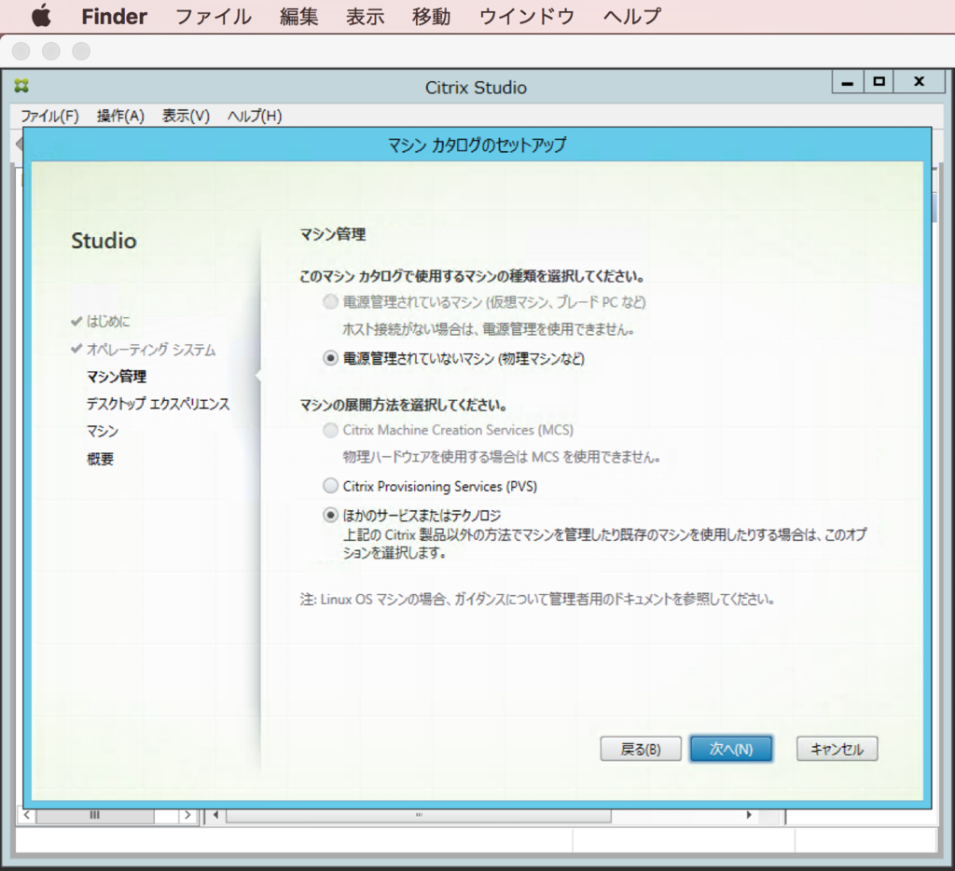
Task: Open the macOS 移動 menu
Action: click(431, 17)
